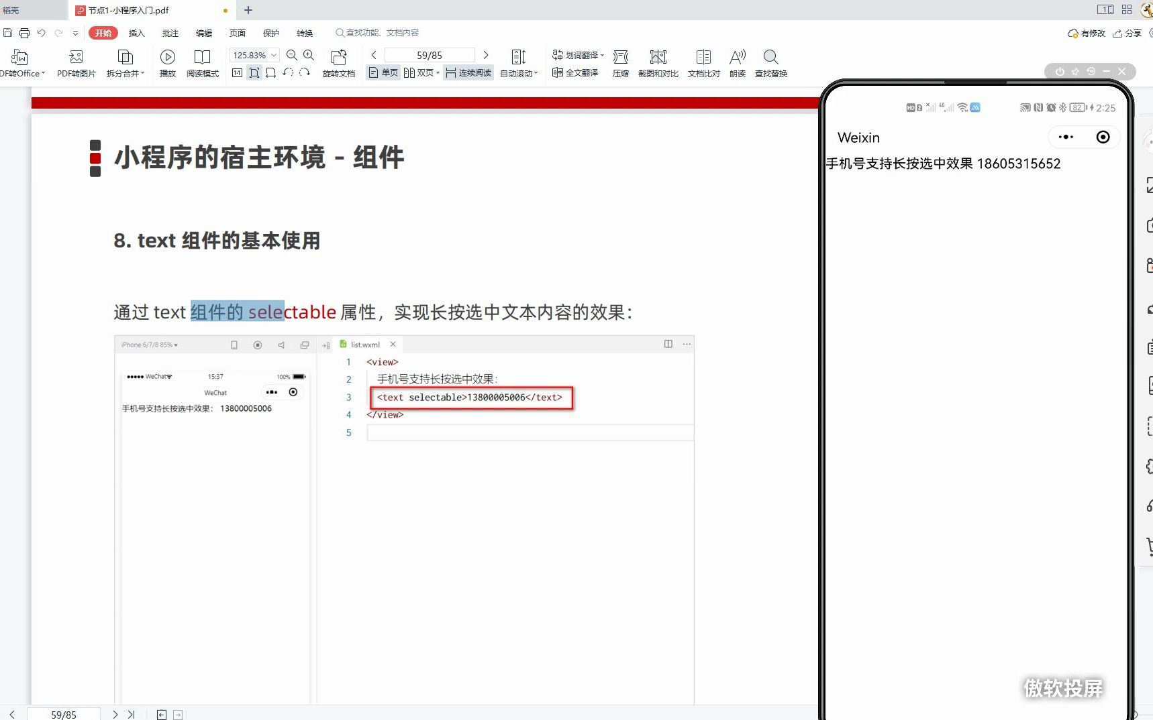Click power icon on phone mirror toolbar
Viewport: 1153px width, 720px height.
coord(1060,71)
